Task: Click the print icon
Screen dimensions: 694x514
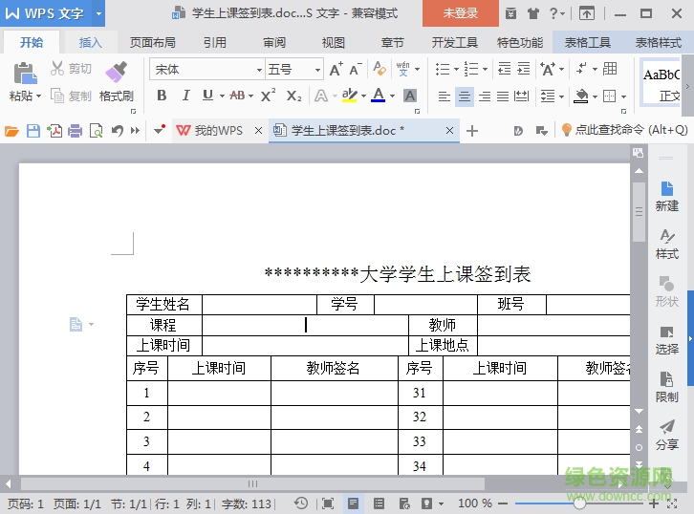Action: coord(75,131)
